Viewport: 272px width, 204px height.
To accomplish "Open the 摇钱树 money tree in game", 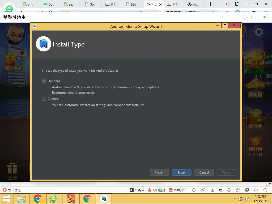I will pyautogui.click(x=255, y=88).
